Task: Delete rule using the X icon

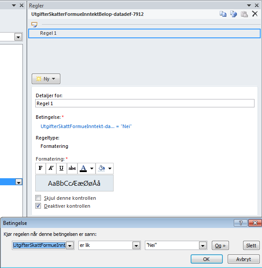Action: pos(255,14)
